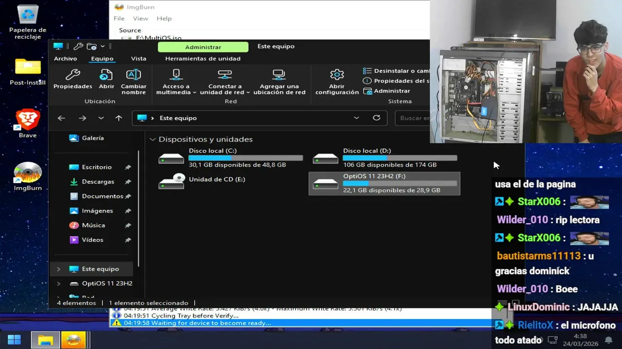
Task: Click the quick access properties icon in title bar
Action: (x=78, y=47)
